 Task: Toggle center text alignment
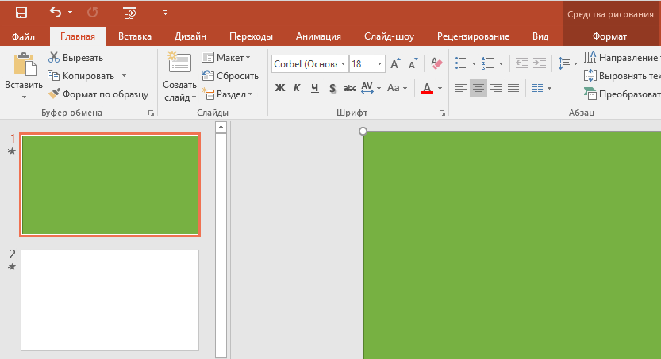(478, 88)
